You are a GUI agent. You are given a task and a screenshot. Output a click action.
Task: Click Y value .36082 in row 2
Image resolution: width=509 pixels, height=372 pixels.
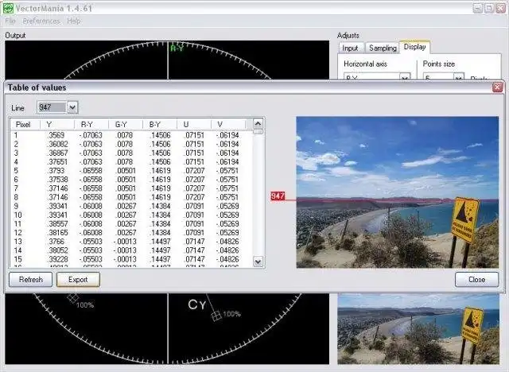tap(57, 144)
